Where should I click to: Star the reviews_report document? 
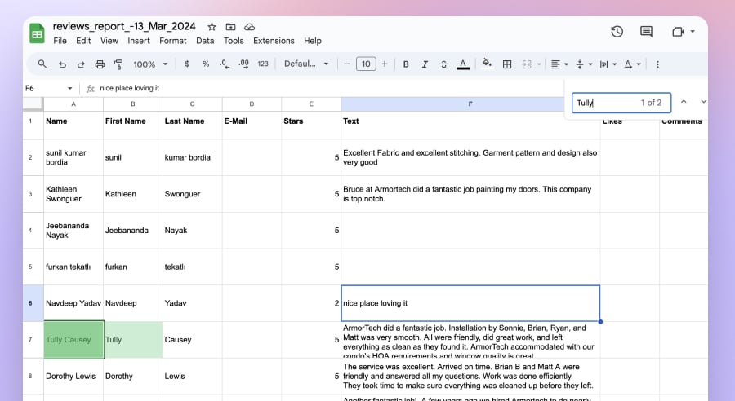coord(212,27)
